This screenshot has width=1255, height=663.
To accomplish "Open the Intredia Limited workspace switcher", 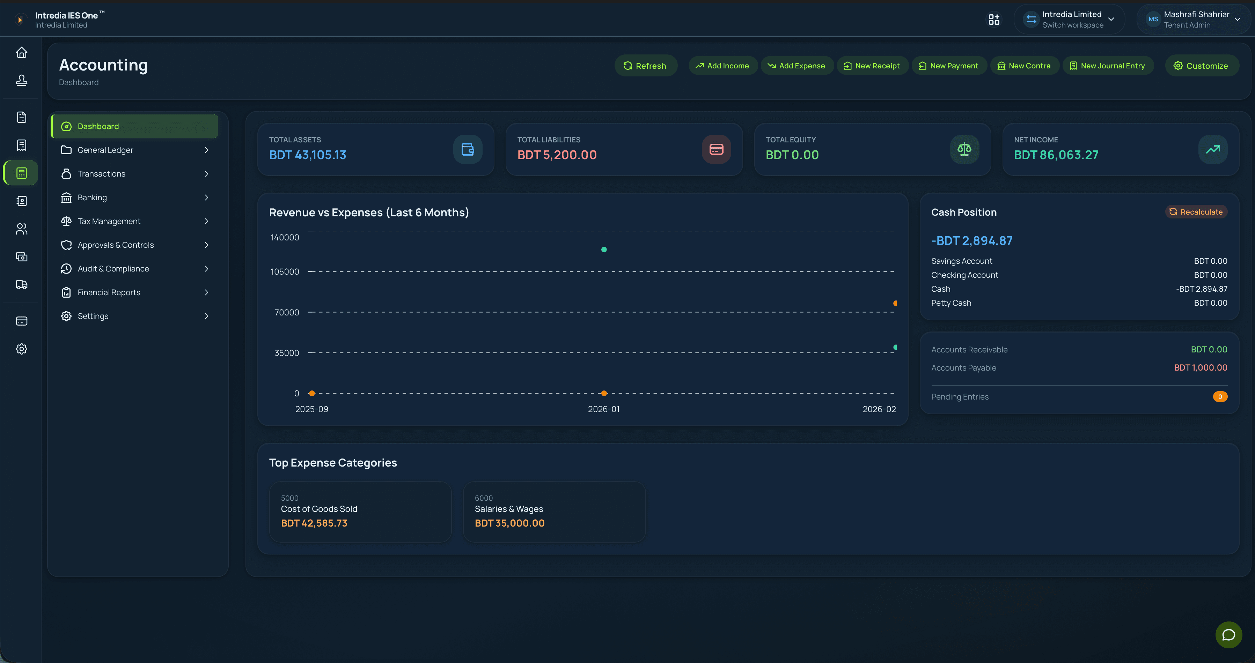I will [x=1069, y=19].
